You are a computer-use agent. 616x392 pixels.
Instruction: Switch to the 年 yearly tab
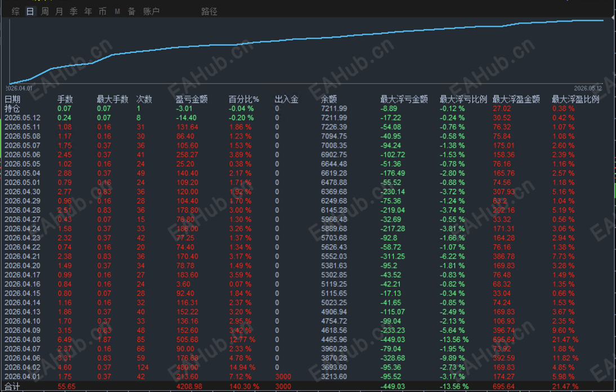(x=88, y=11)
